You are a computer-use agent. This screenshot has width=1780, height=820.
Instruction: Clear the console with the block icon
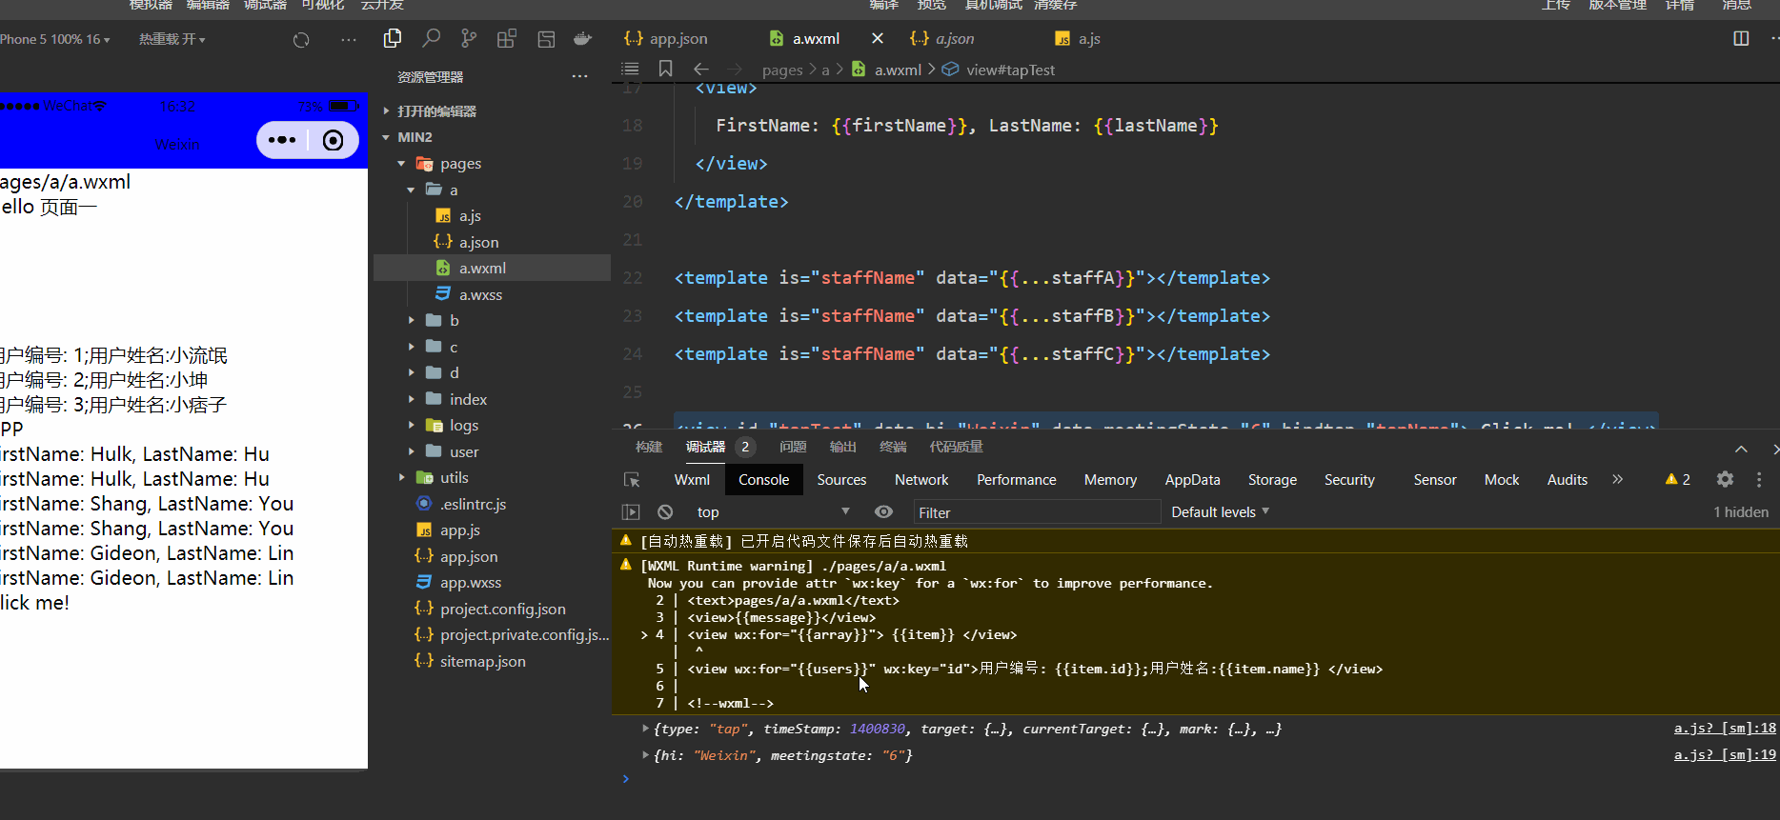point(665,512)
